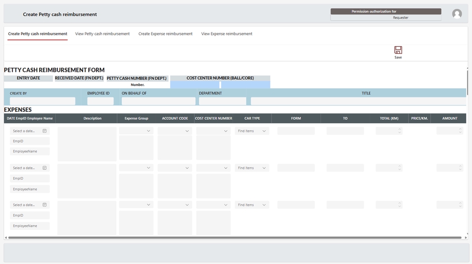Click first row EmployeeName field
This screenshot has height=264, width=472.
[x=29, y=152]
